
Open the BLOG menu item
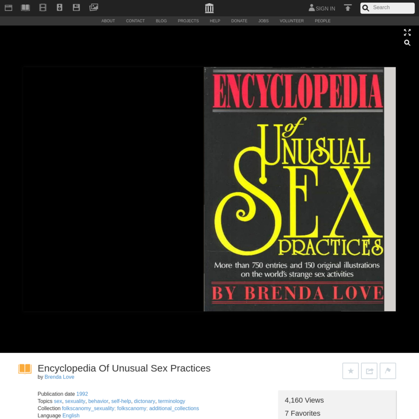click(x=161, y=21)
